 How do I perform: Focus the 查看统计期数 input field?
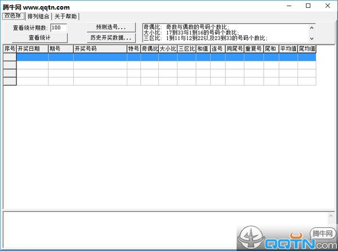pyautogui.click(x=59, y=28)
